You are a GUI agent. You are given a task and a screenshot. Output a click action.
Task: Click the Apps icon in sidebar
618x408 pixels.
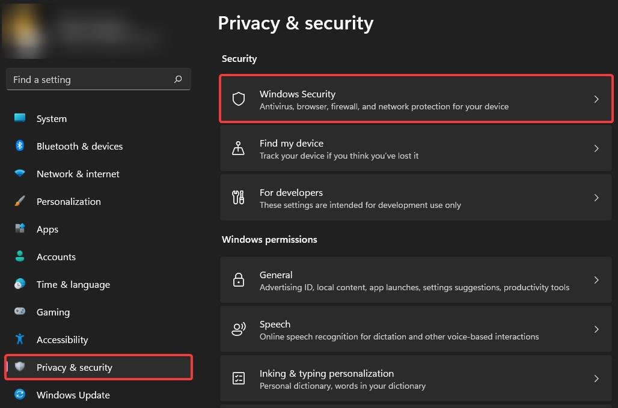[x=20, y=228]
